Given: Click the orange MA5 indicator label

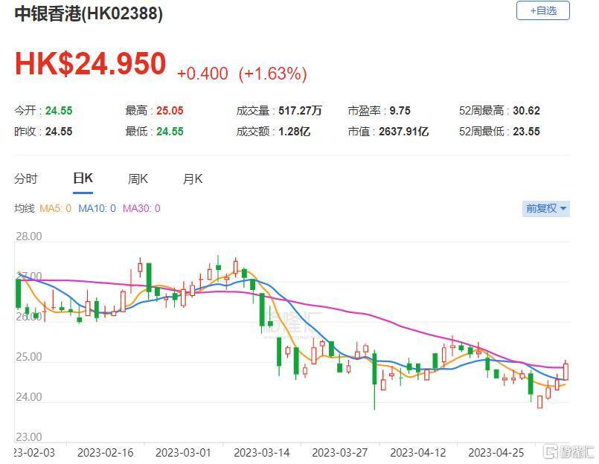Looking at the screenshot, I should (x=57, y=208).
